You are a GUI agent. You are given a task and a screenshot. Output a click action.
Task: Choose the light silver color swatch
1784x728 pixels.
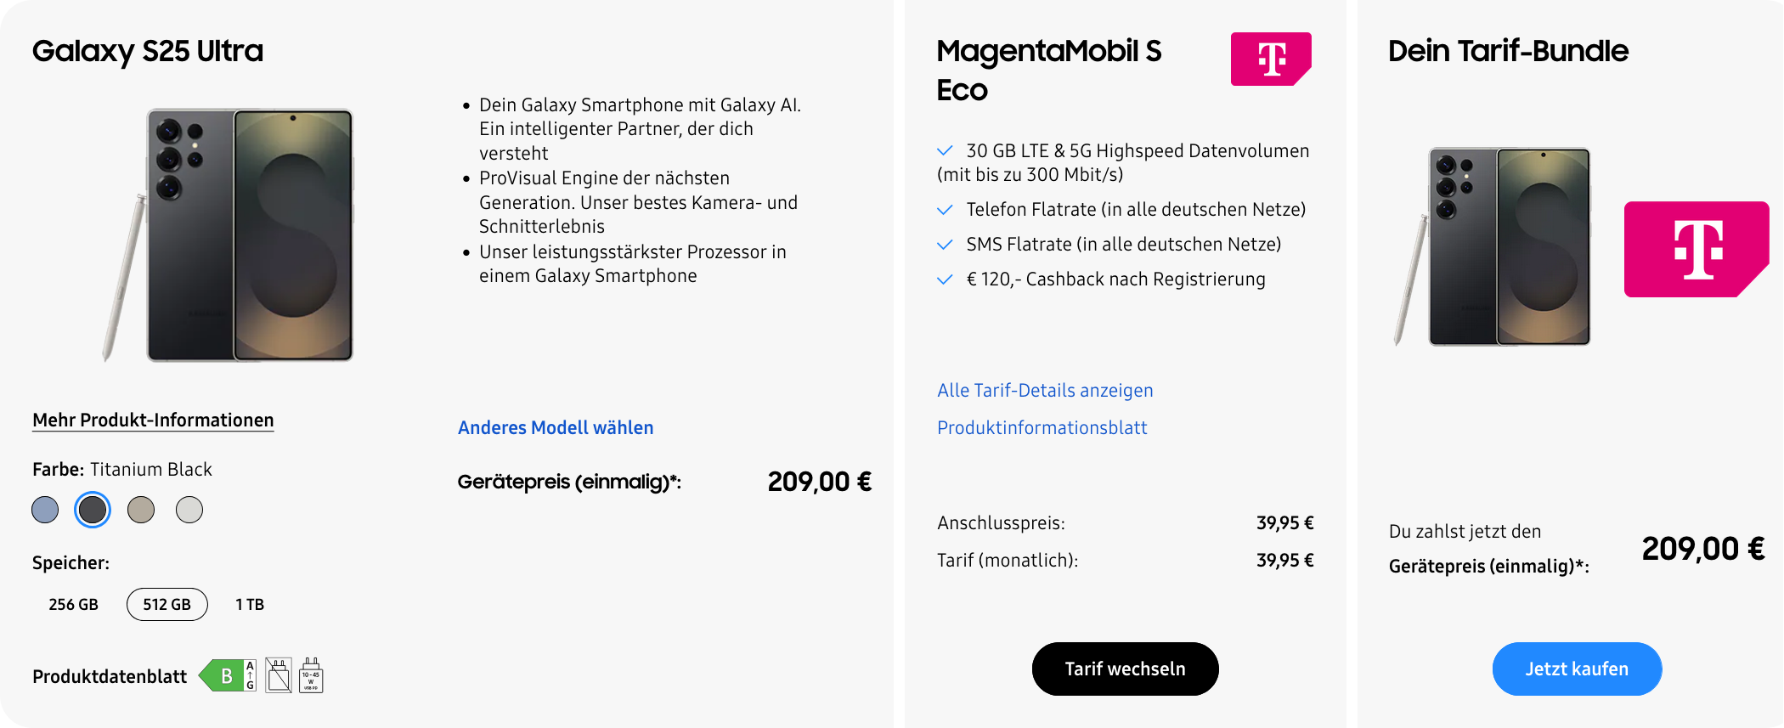pyautogui.click(x=189, y=510)
